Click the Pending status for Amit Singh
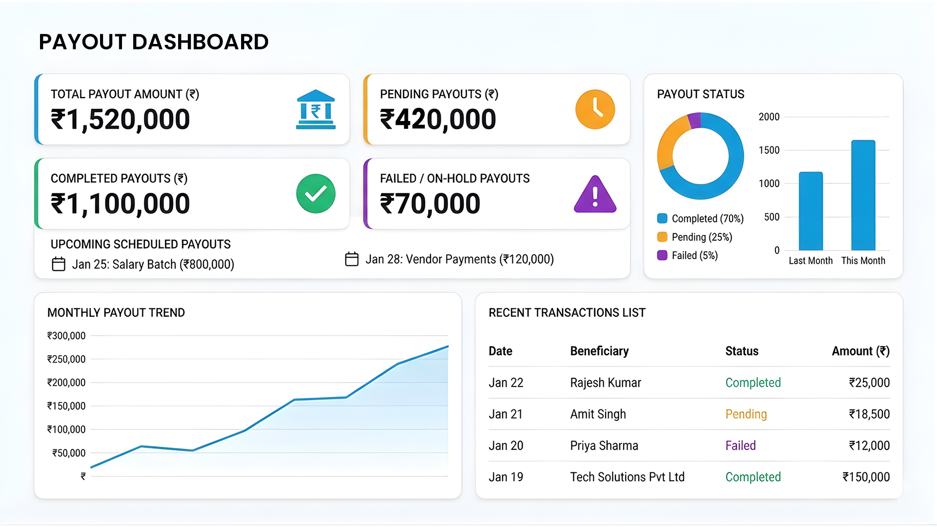Screen dimensions: 937x527 click(746, 414)
